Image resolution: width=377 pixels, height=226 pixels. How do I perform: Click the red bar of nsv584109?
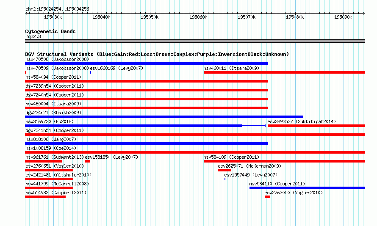[284, 161]
